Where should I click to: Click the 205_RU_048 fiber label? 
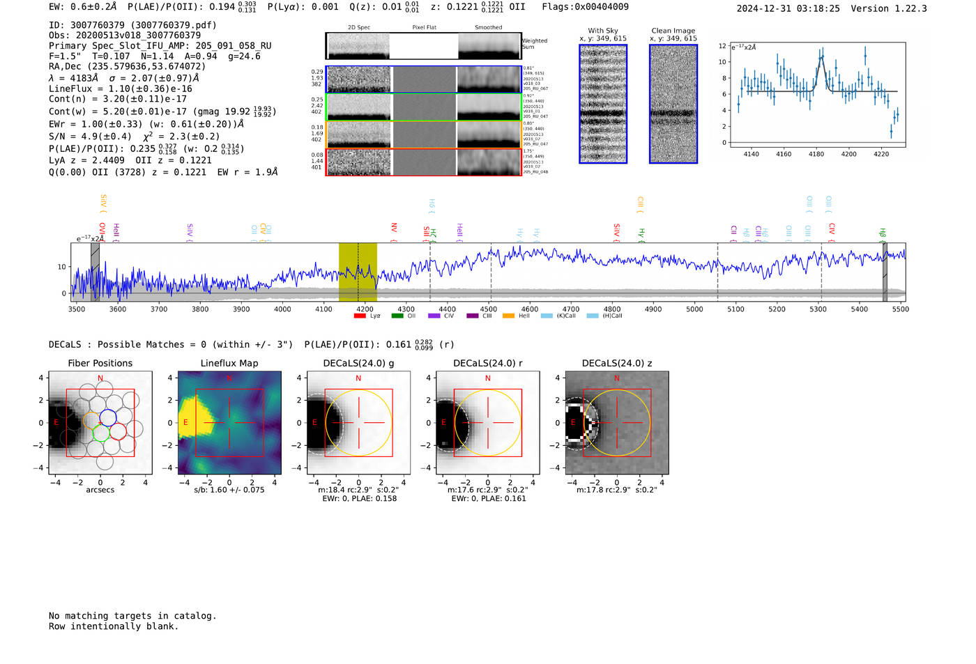pos(535,171)
